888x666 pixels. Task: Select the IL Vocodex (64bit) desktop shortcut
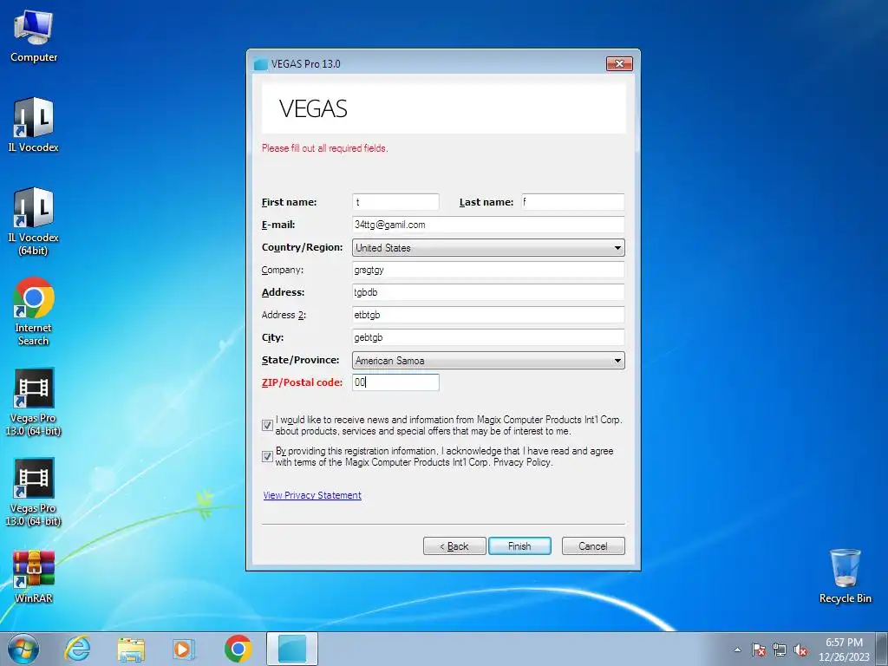coord(34,221)
